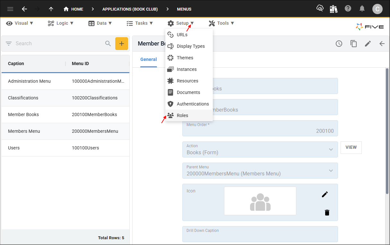Image resolution: width=390 pixels, height=245 pixels.
Task: Open the notifications bell
Action: [x=362, y=9]
